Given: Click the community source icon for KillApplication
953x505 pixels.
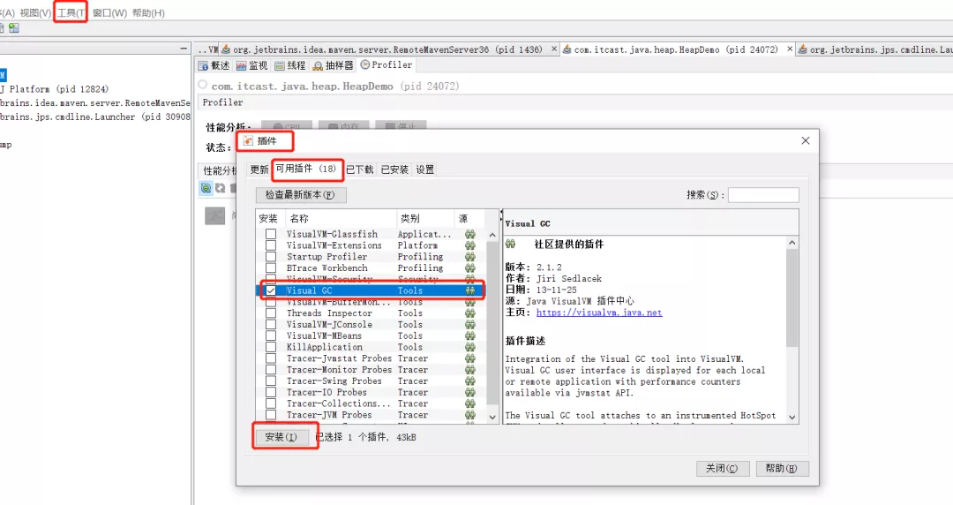Looking at the screenshot, I should tap(469, 347).
